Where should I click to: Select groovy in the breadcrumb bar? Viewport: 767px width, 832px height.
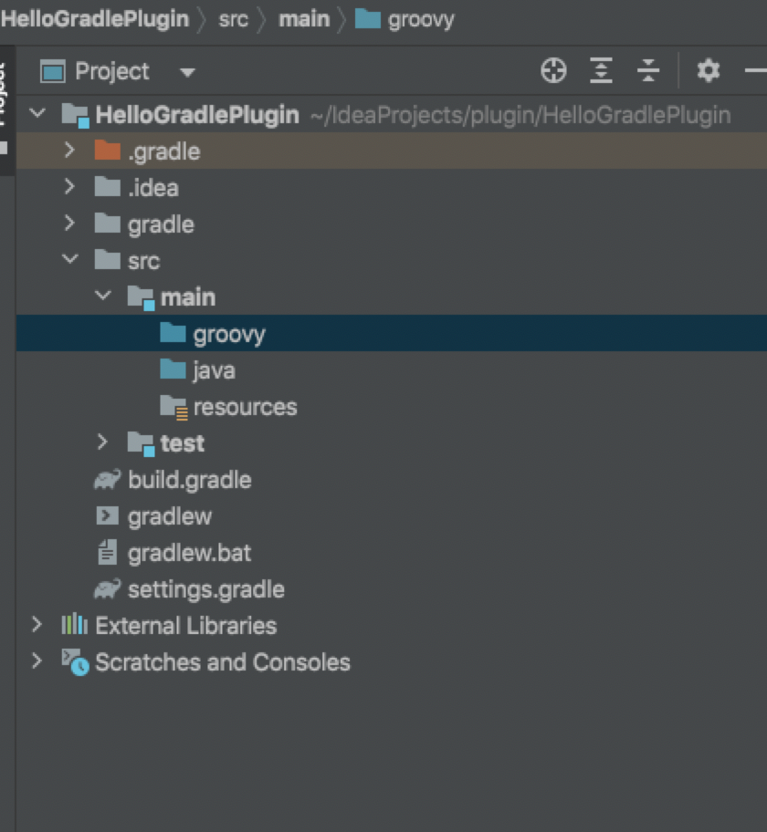(421, 21)
